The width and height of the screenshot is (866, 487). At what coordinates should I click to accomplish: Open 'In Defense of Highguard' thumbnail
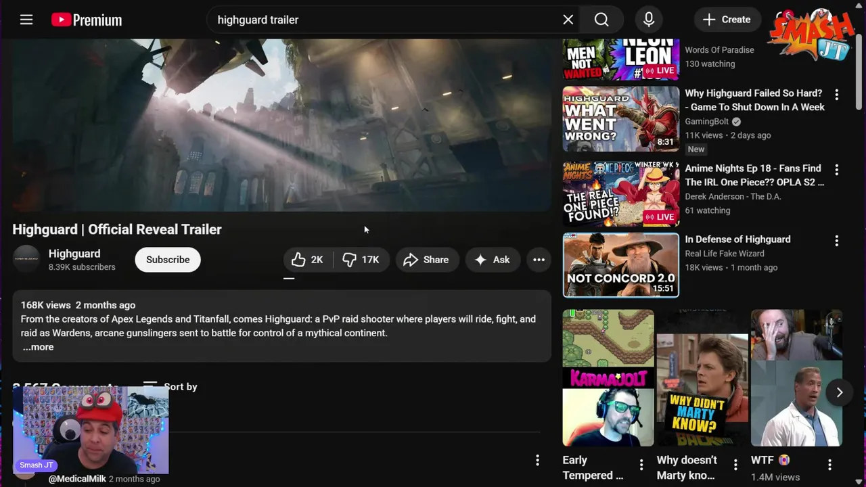621,265
